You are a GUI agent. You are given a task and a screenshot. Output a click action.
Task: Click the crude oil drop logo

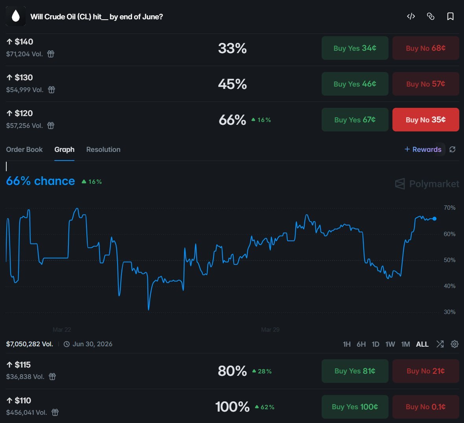pos(16,16)
